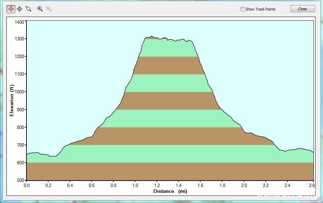323x203 pixels.
Task: Activate the zoom-to-selection magnifier tool
Action: 28,9
